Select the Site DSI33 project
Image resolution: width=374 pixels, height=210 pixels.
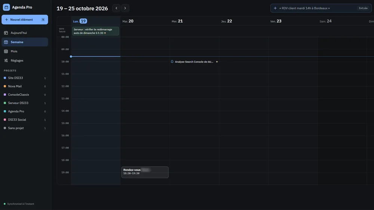(x=25, y=78)
